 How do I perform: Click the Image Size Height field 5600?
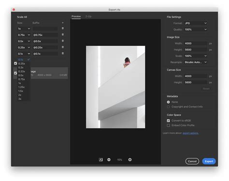coord(196,50)
